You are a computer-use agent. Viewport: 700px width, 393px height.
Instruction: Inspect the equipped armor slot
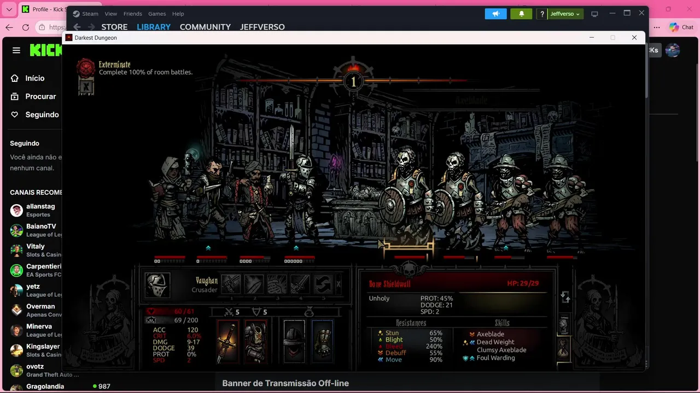click(x=255, y=341)
